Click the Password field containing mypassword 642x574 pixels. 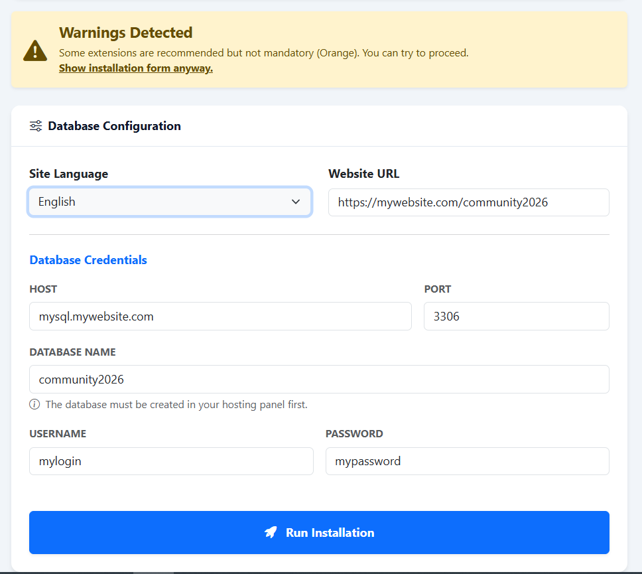(467, 461)
